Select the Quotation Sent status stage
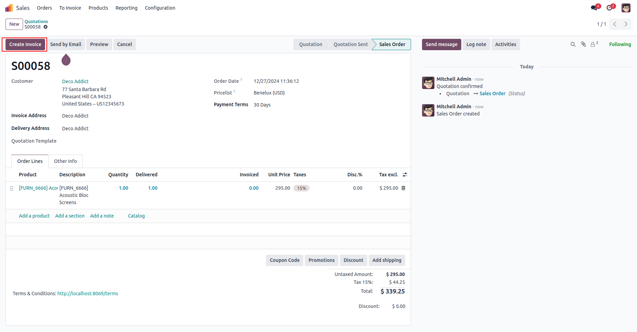The height and width of the screenshot is (332, 637). (x=350, y=44)
